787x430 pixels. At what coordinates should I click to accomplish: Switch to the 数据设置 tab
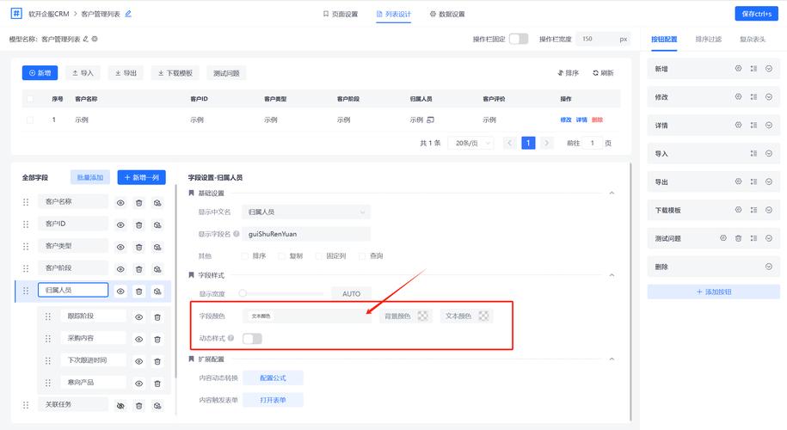tap(446, 14)
